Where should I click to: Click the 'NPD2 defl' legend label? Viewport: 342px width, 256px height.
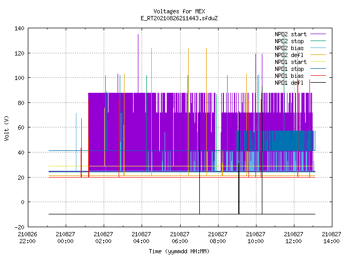[x=289, y=55]
